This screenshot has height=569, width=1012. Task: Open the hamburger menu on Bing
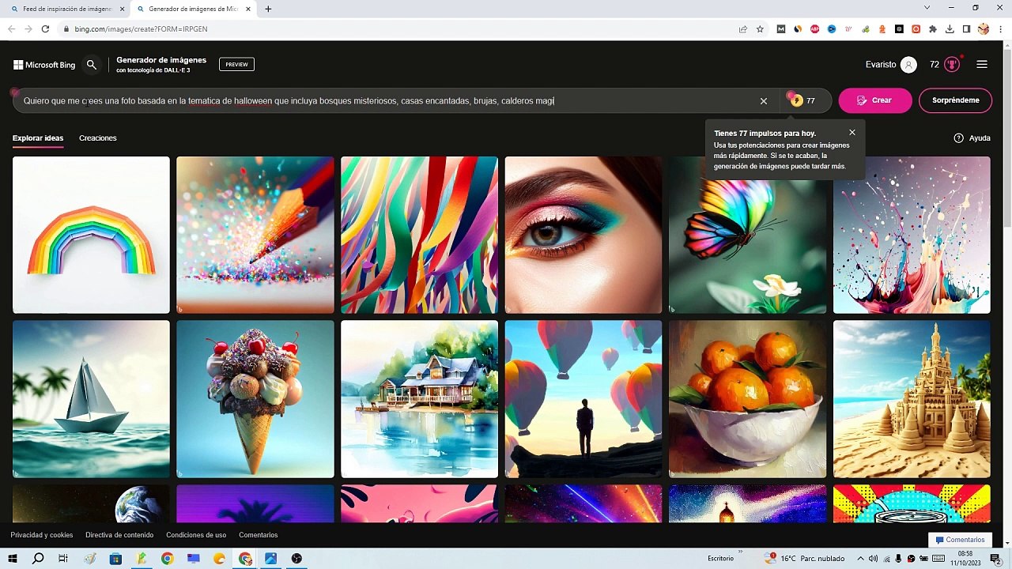click(x=982, y=65)
